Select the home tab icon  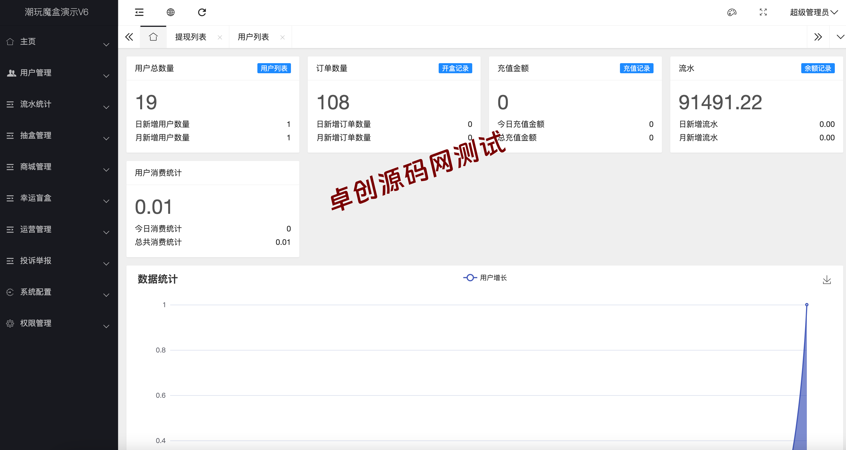click(x=153, y=37)
